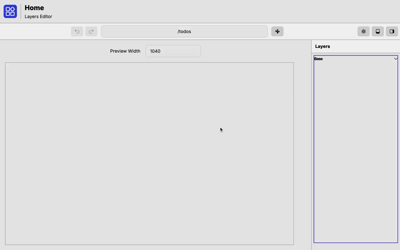Click the Layers Editor subtitle
Viewport: 400px width, 250px height.
38,17
